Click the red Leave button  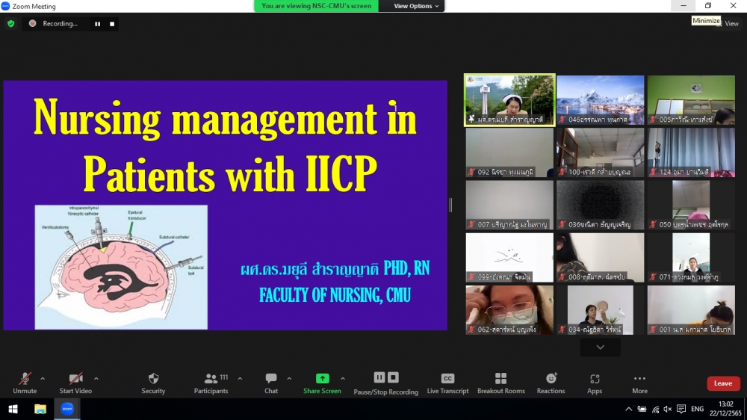[723, 383]
